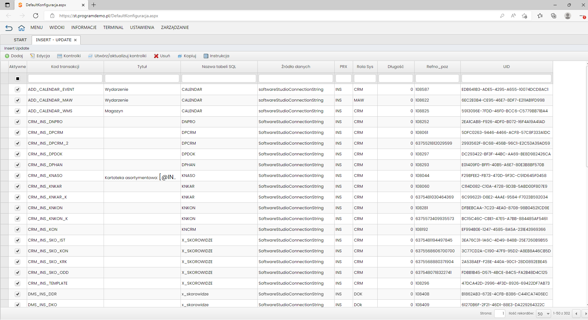The image size is (588, 320).
Task: Switch to the START tab
Action: pos(20,40)
